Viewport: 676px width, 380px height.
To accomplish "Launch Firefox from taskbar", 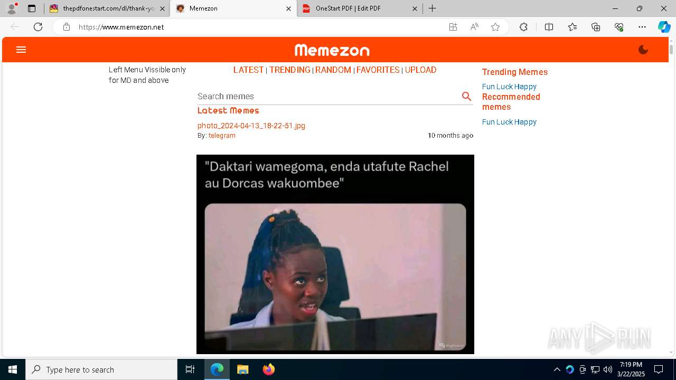I will tap(268, 369).
